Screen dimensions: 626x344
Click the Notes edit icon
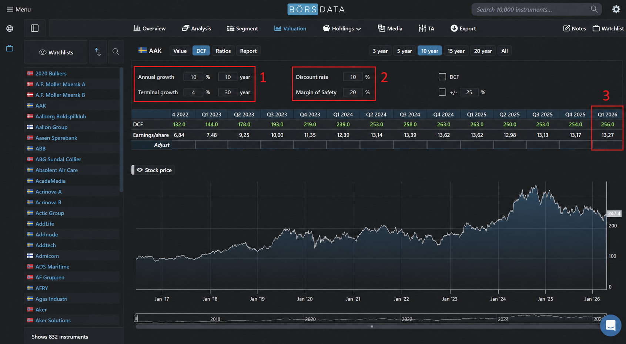[x=566, y=28]
